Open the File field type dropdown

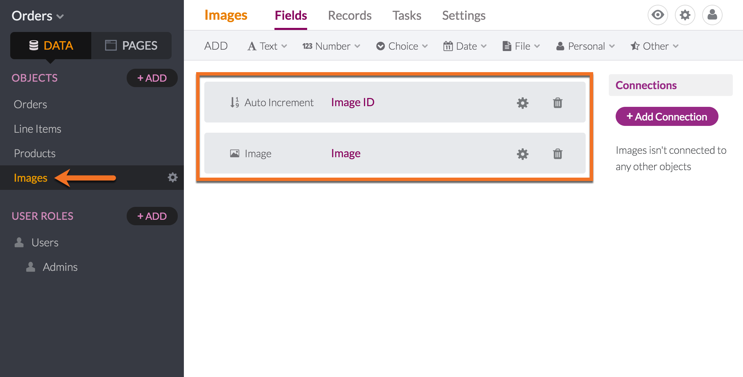click(521, 46)
